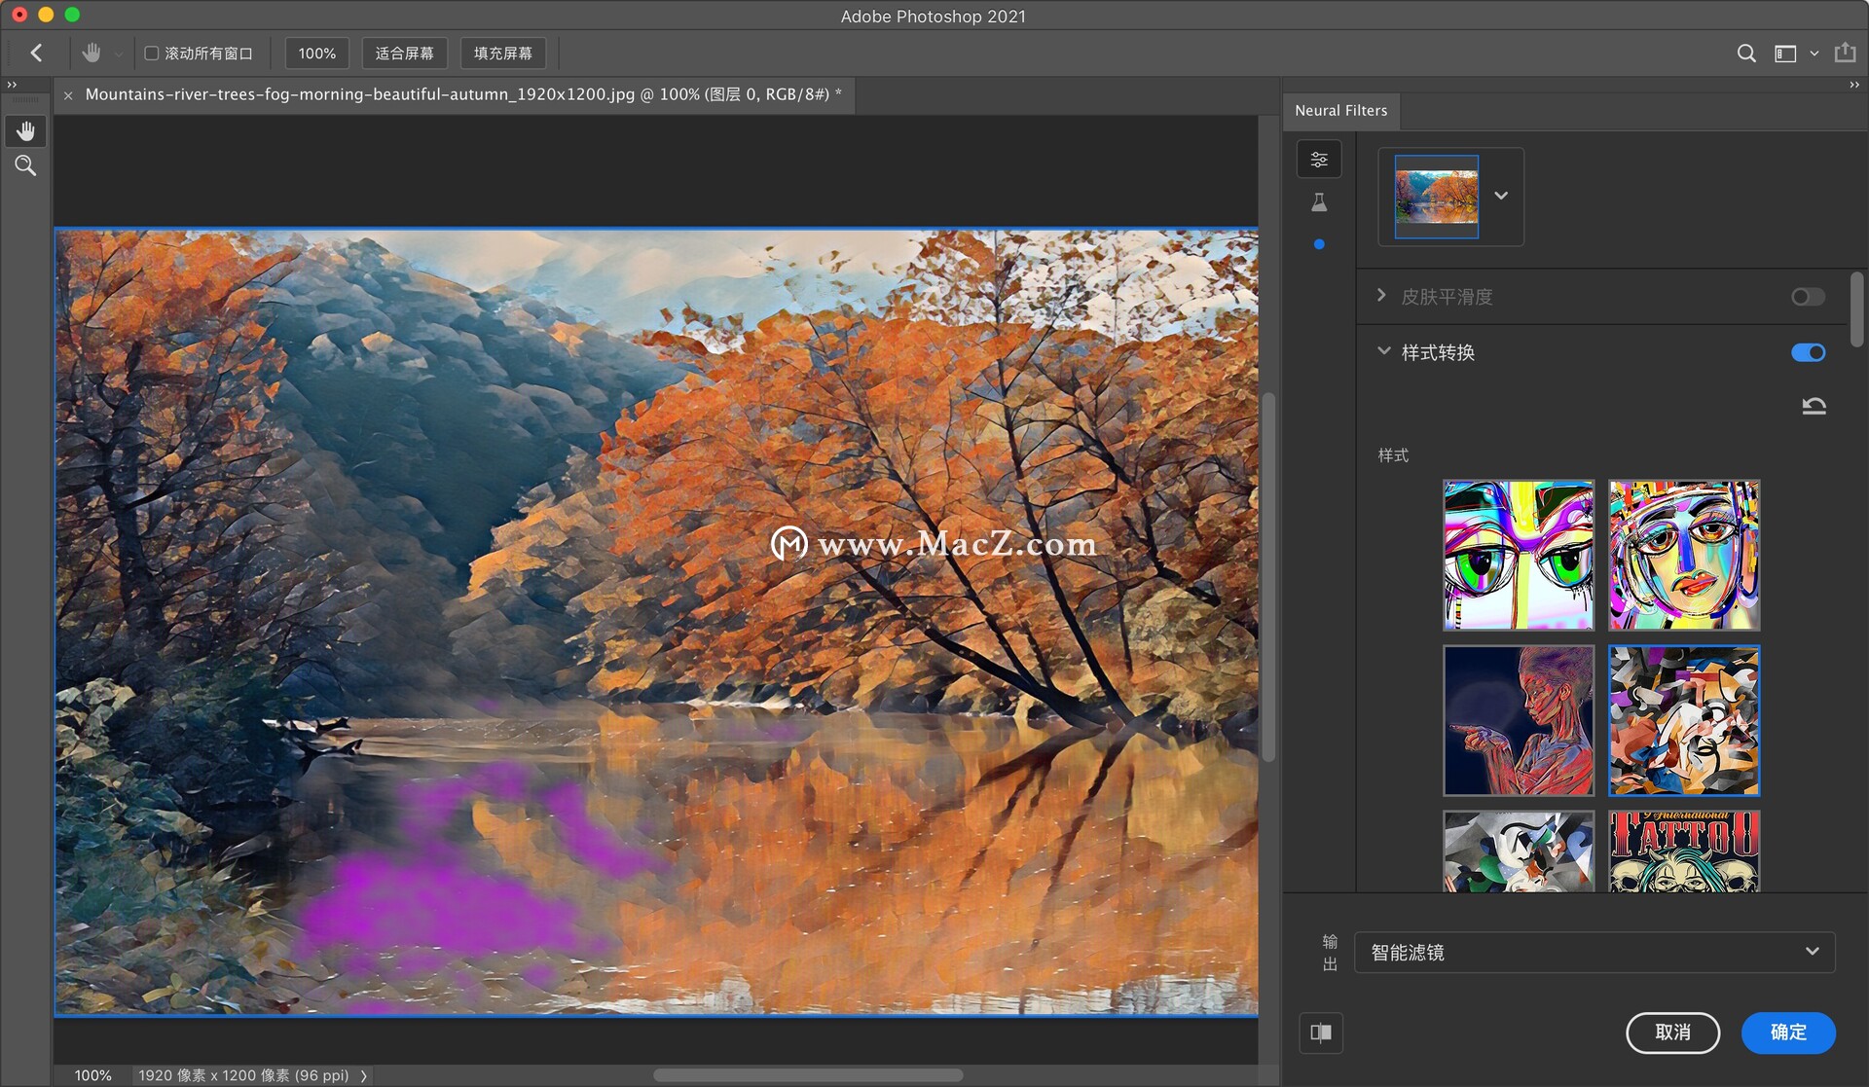Click the 确定 button
Screen dimensions: 1869x1087
[x=1788, y=1032]
